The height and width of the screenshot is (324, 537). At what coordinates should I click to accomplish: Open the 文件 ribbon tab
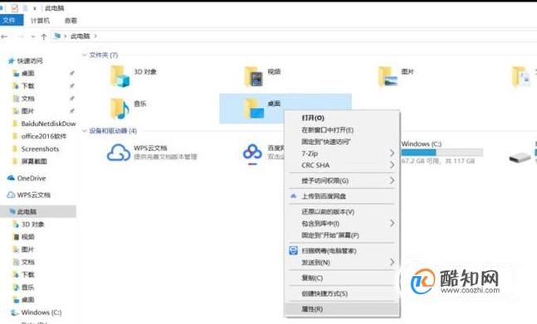tap(11, 21)
